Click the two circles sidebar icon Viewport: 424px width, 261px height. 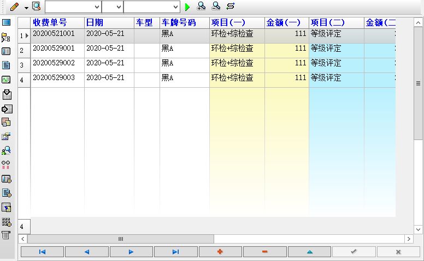[x=5, y=165]
